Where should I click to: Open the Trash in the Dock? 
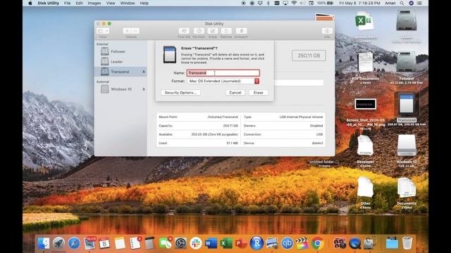(x=407, y=243)
